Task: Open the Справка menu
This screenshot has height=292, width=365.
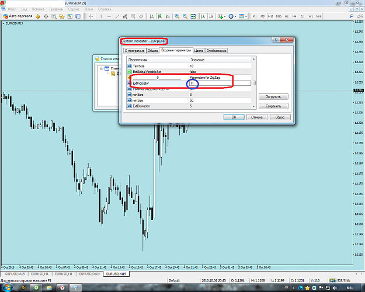Action: pyautogui.click(x=105, y=9)
